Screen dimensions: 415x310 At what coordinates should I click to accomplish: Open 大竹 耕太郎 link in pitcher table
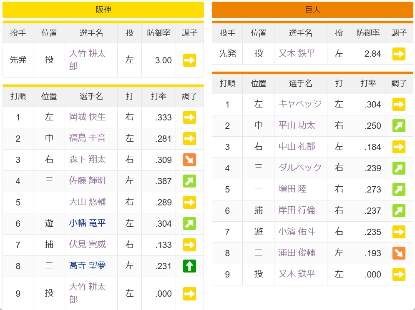tap(87, 60)
